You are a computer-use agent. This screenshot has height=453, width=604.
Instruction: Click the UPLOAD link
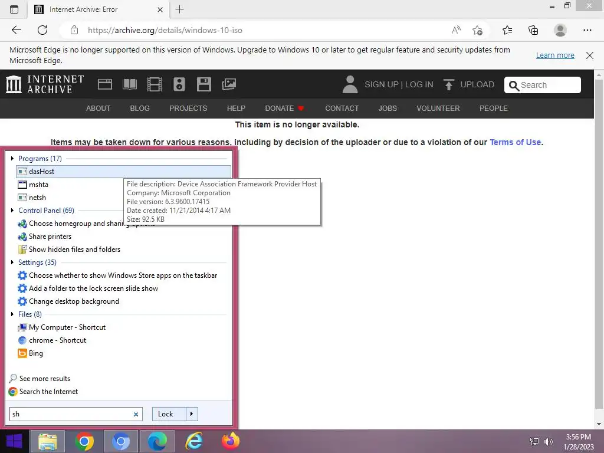[477, 84]
